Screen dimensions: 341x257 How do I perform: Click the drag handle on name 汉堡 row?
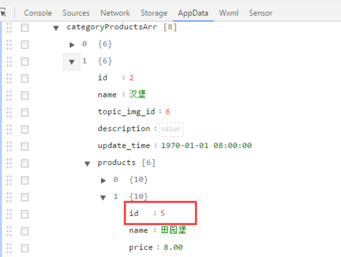point(9,95)
